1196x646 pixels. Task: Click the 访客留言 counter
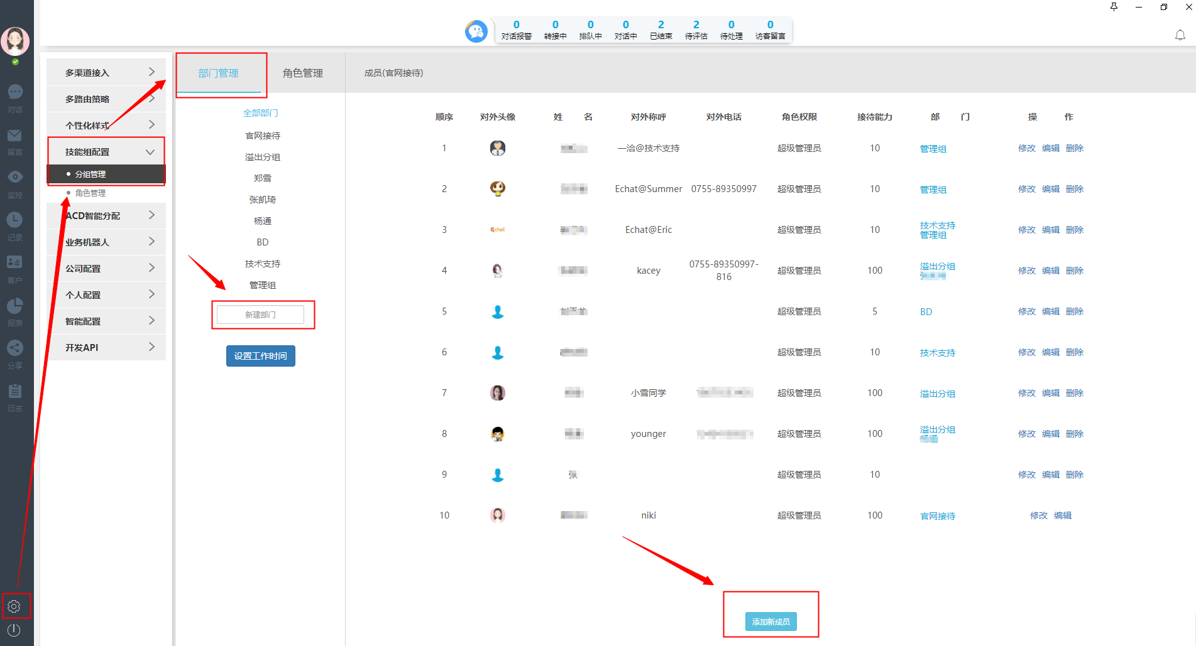[771, 30]
